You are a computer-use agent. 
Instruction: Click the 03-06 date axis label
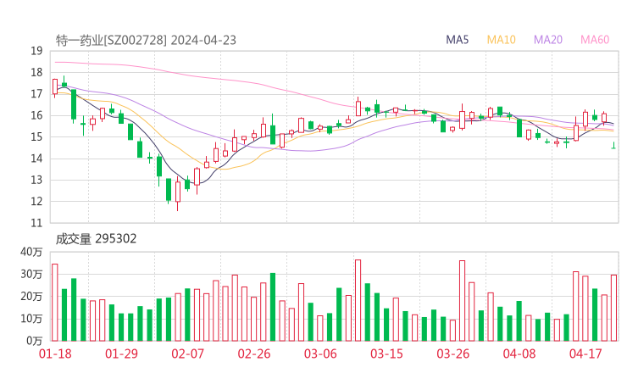tap(320, 354)
